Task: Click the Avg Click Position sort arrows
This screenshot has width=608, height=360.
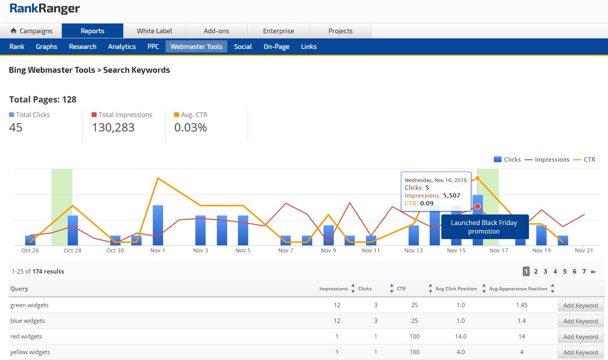Action: point(484,288)
